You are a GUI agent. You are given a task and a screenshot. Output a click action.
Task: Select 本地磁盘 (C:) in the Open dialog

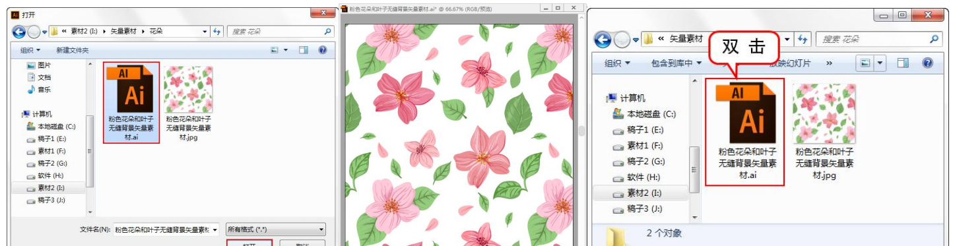[x=51, y=126]
